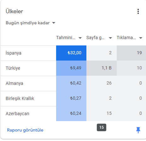The height and width of the screenshot is (141, 146).
Task: Select the Almanya country row label
Action: 15,83
